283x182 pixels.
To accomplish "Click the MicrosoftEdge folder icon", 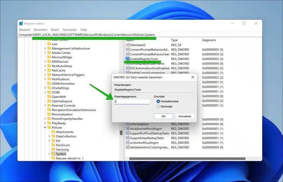I will coord(49,57).
